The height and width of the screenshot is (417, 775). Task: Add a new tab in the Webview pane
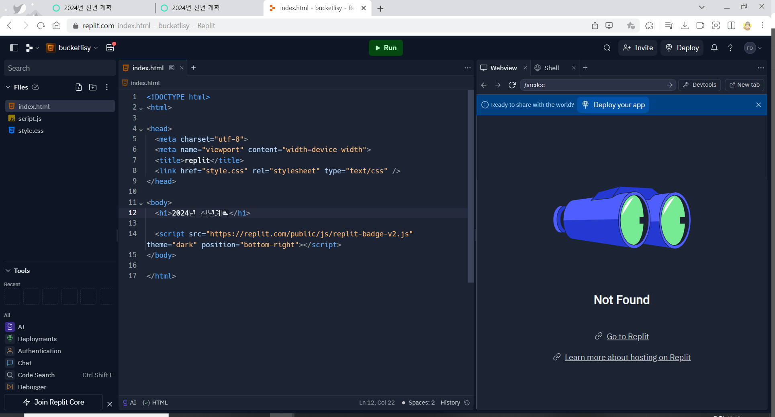click(585, 68)
